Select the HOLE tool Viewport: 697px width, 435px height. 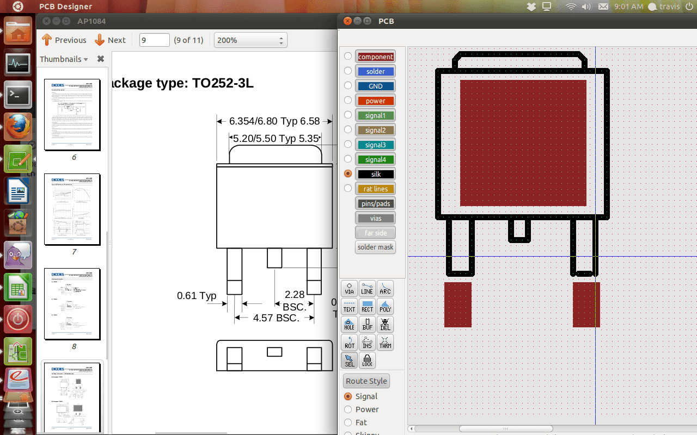point(349,325)
